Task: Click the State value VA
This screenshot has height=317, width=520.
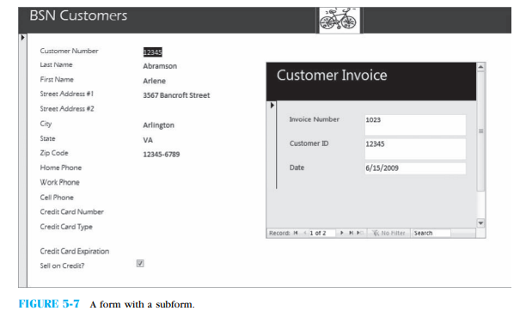Action: click(x=148, y=140)
